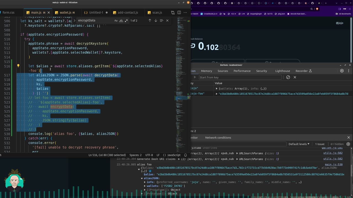
Task: Expand the {wallets: Array(1), info} value row
Action: [x=217, y=89]
